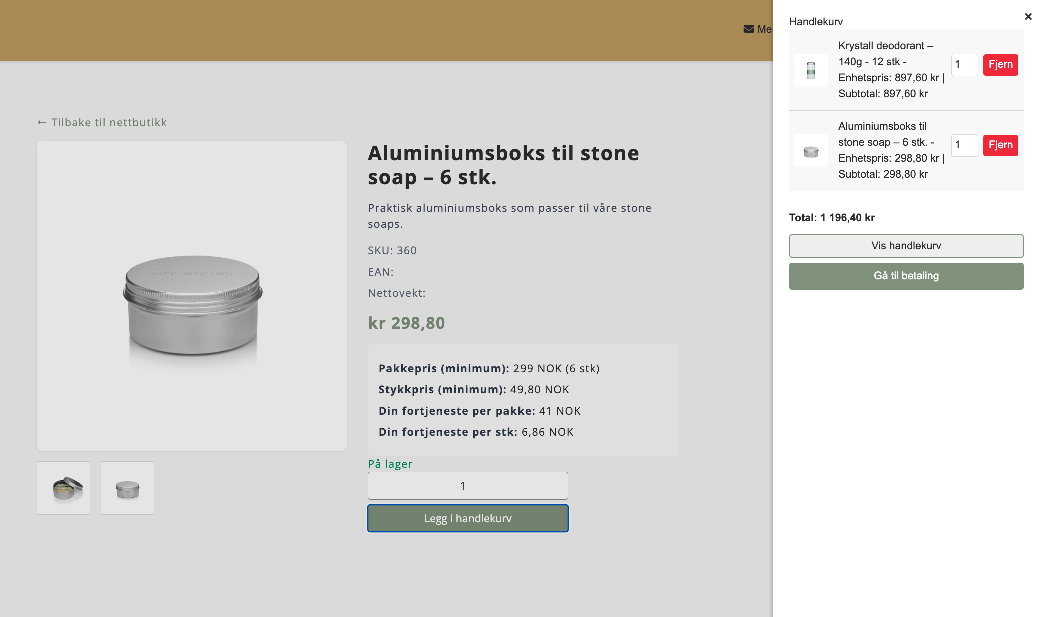Focus the Krystall deodorant quantity field
Screen dimensions: 1038x617
[964, 65]
